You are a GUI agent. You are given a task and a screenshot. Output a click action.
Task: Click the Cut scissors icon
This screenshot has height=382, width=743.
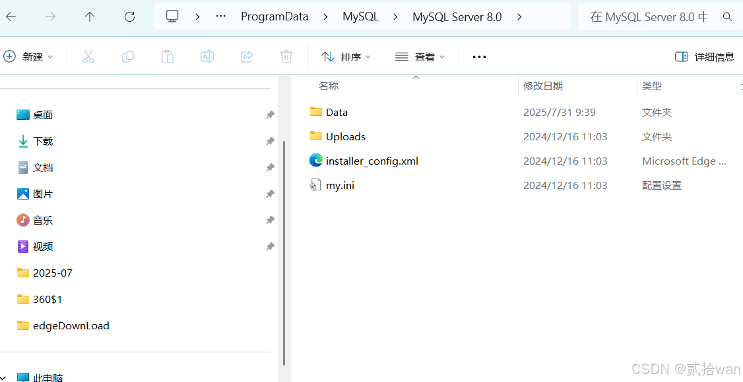coord(88,57)
